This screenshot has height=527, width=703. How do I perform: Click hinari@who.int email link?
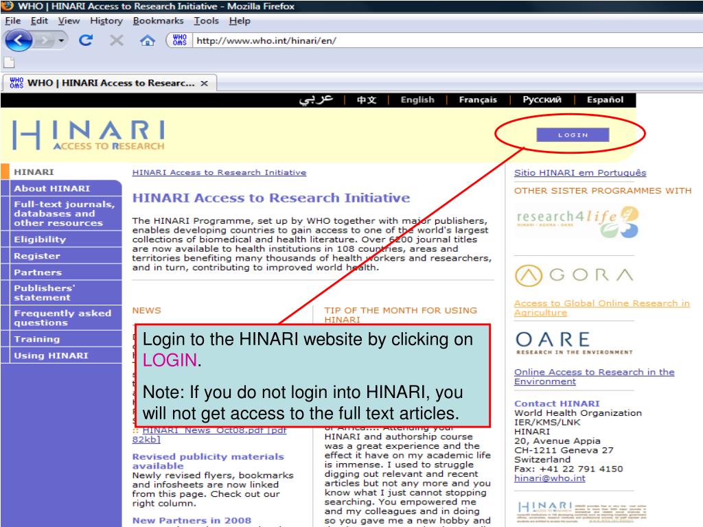[x=550, y=478]
